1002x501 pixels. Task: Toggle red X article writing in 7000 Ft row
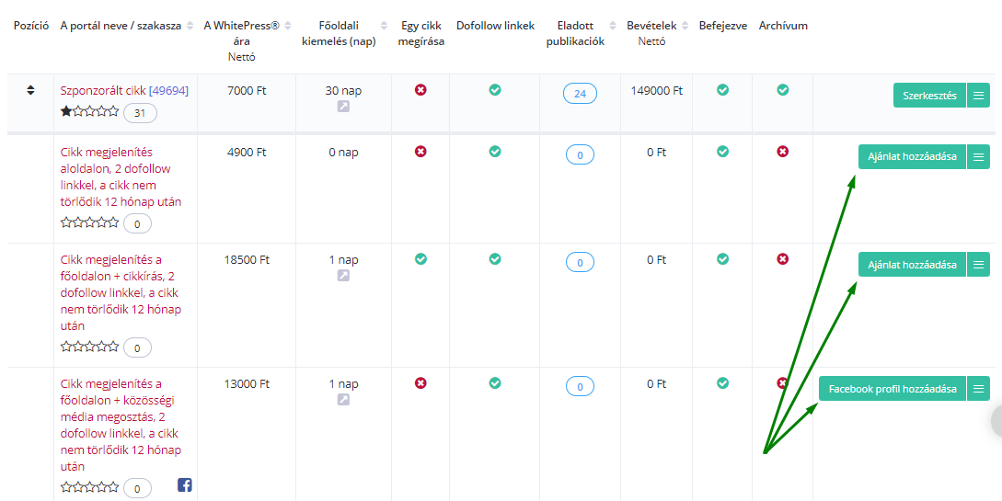click(420, 90)
